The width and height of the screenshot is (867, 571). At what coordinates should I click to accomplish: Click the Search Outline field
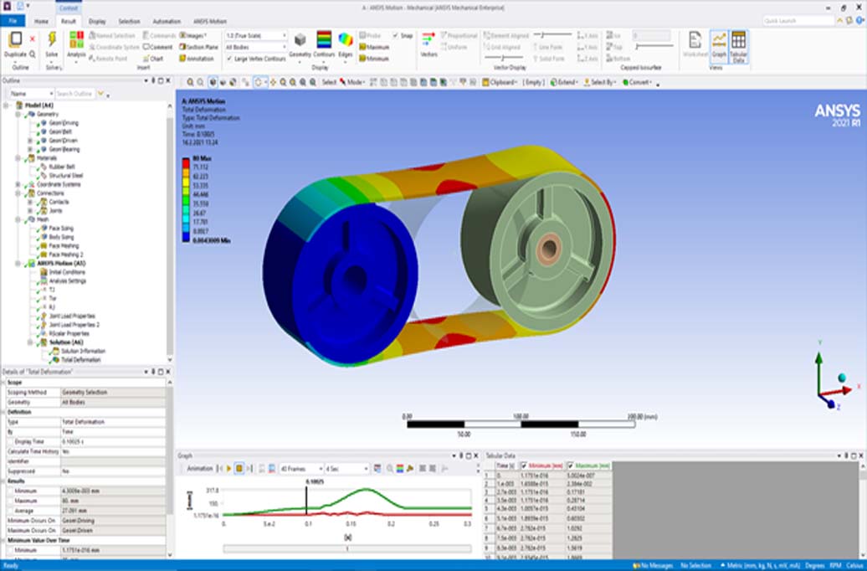click(x=75, y=94)
